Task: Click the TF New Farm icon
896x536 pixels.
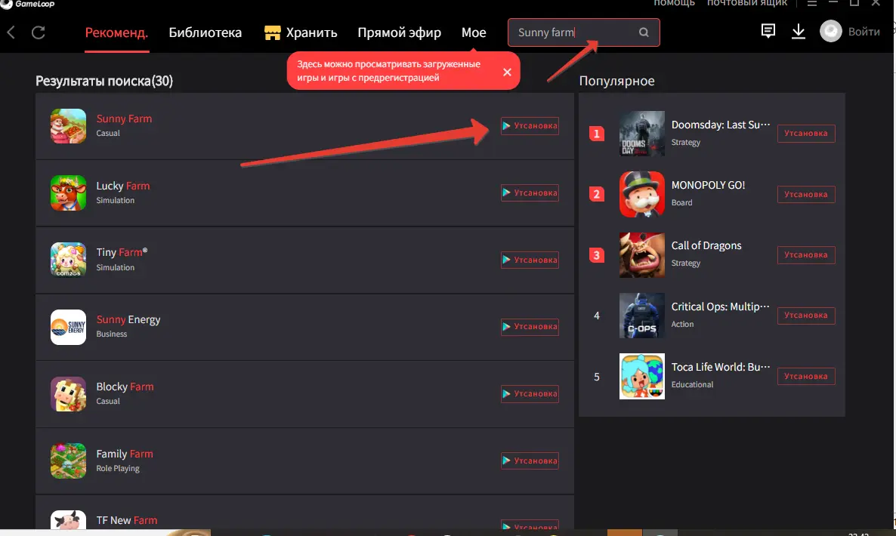Action: (x=68, y=521)
